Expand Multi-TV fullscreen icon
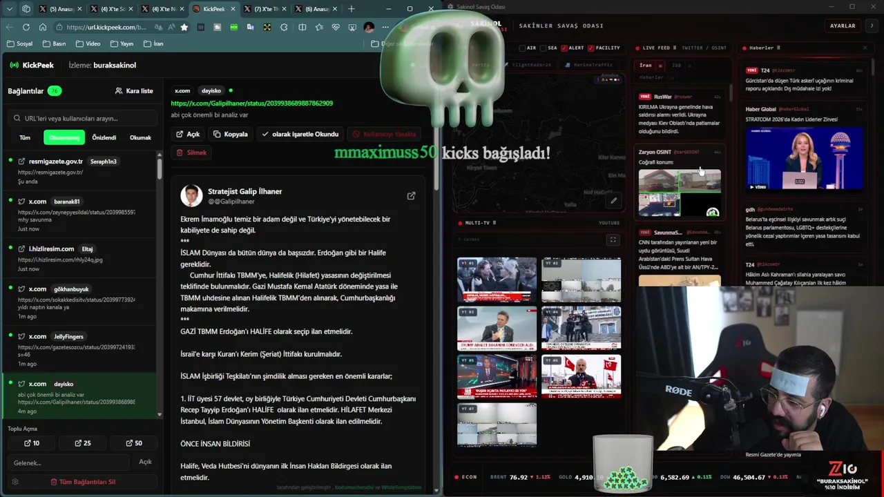 [613, 240]
